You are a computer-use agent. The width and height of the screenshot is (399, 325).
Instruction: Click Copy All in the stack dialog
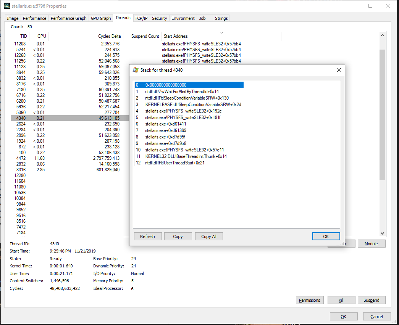pos(209,237)
